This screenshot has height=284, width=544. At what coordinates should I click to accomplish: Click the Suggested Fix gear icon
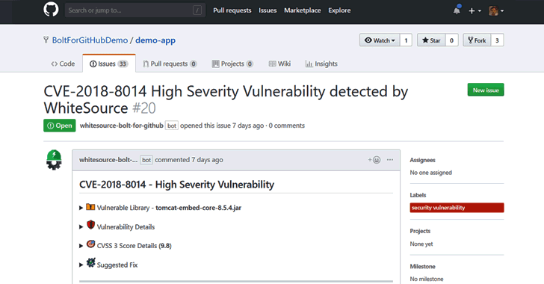pyautogui.click(x=90, y=262)
